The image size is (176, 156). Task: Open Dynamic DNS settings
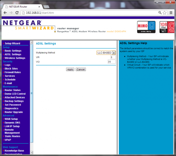(x=12, y=123)
